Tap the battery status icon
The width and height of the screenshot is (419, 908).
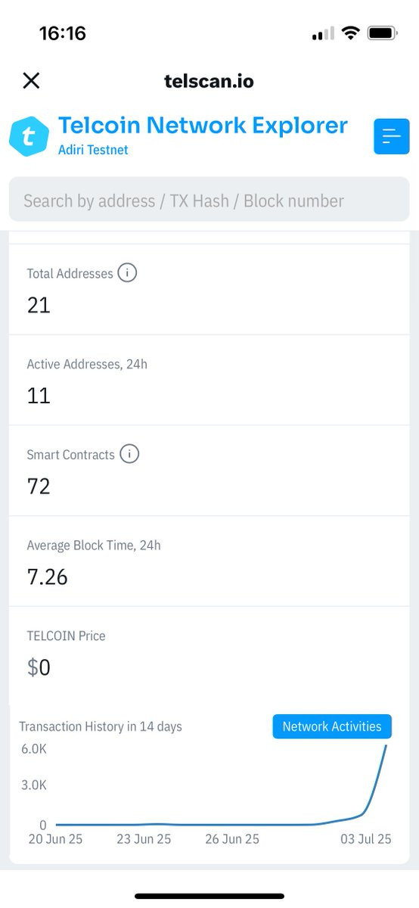[x=382, y=33]
